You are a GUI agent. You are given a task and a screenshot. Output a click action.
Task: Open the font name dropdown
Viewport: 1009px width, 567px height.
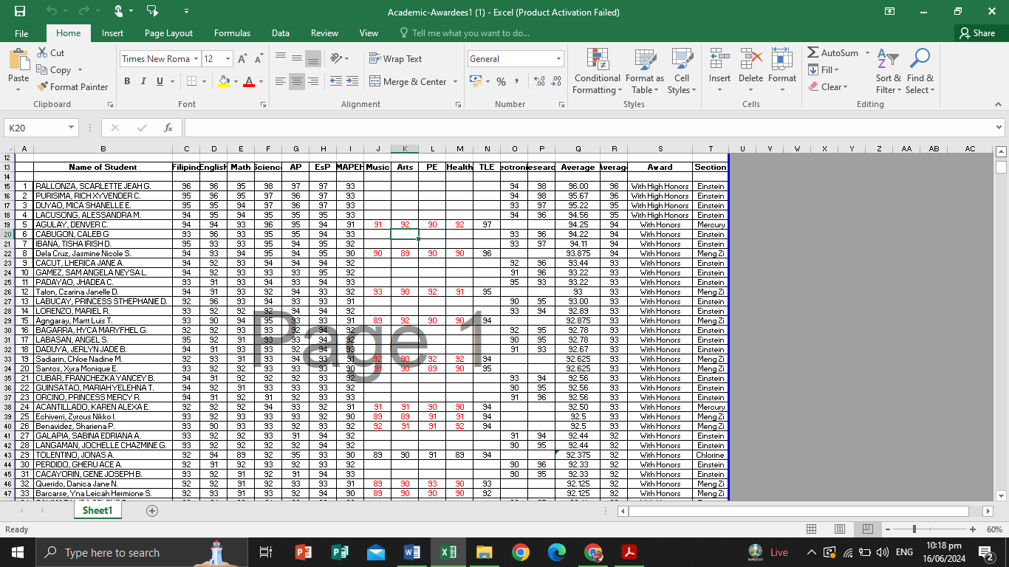coord(196,59)
